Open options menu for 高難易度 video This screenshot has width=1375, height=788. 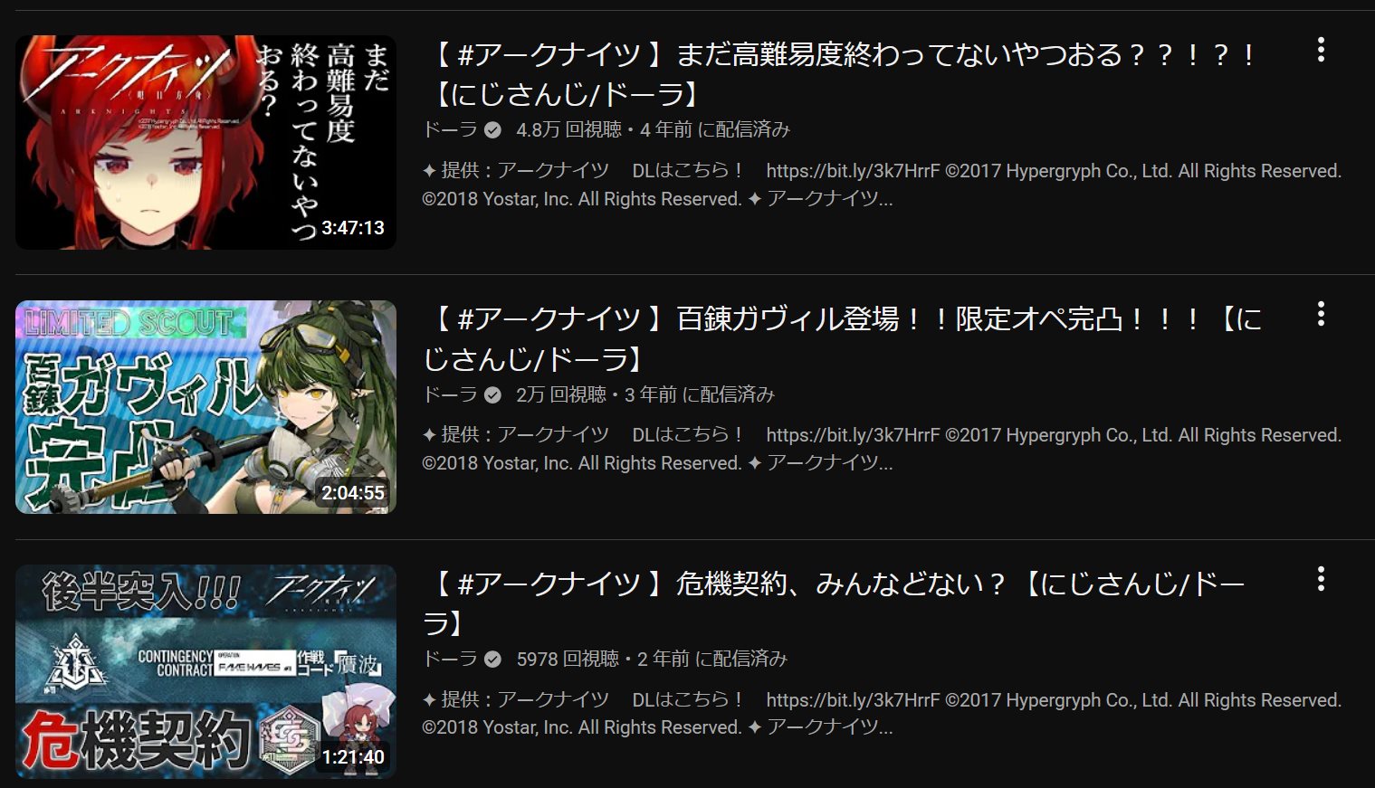coord(1321,50)
